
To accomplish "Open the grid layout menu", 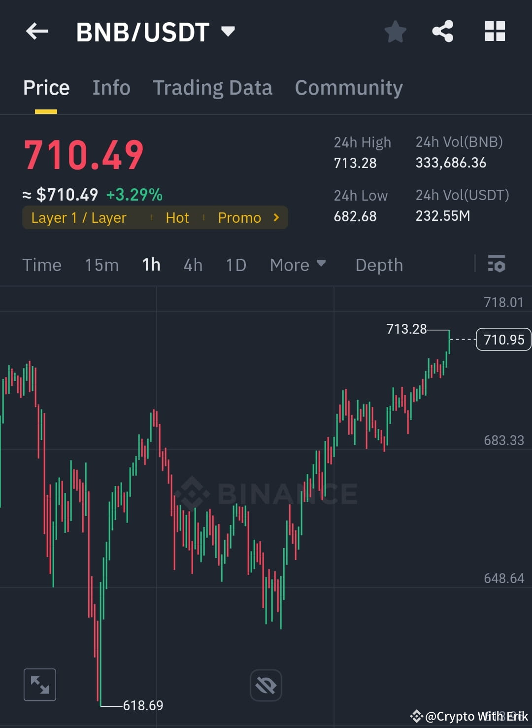I will click(494, 31).
